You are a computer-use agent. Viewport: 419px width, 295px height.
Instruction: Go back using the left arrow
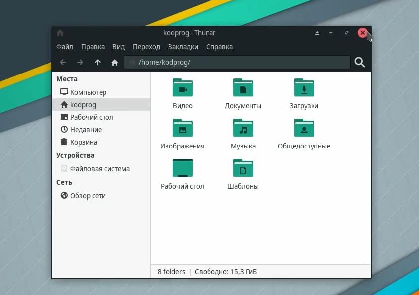pyautogui.click(x=63, y=62)
